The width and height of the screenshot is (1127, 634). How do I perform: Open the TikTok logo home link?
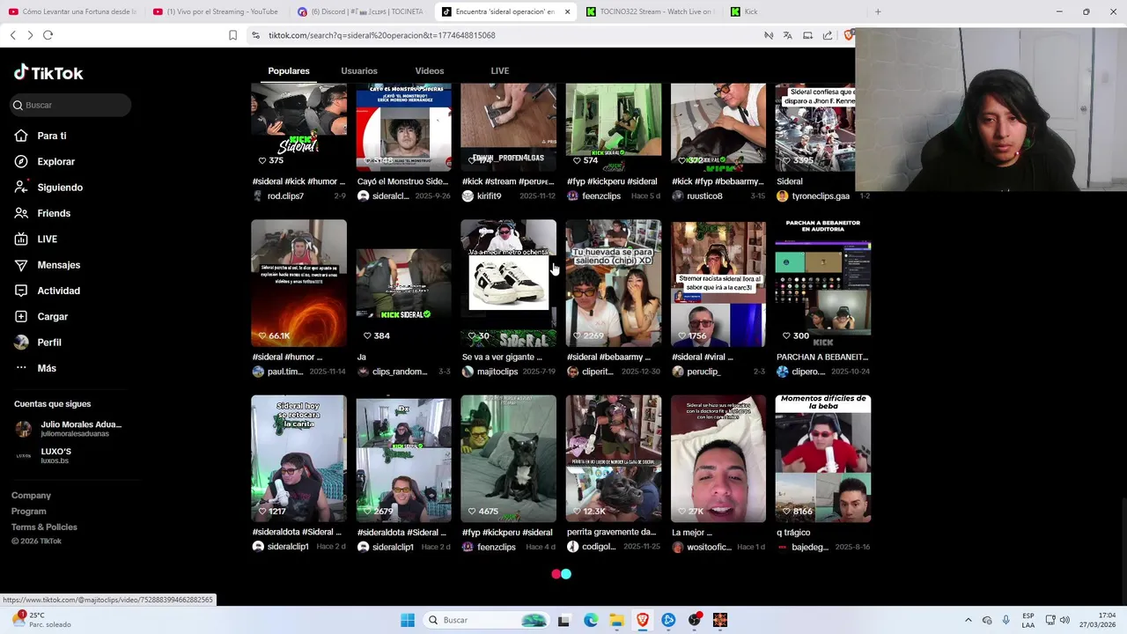click(48, 73)
